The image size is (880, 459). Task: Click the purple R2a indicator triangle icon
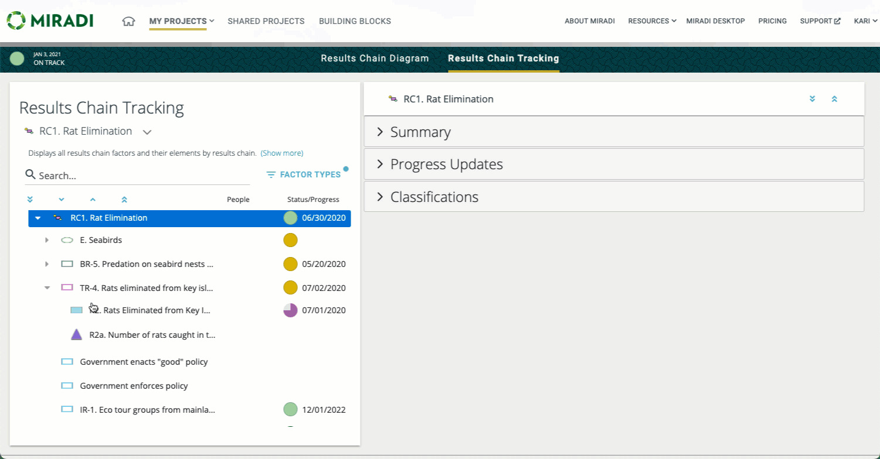[76, 335]
